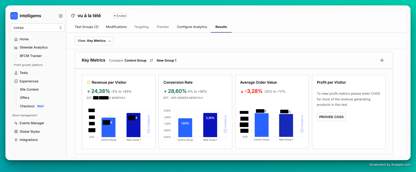The width and height of the screenshot is (416, 172).
Task: Switch to the Test Groups (2) tab
Action: [x=86, y=27]
